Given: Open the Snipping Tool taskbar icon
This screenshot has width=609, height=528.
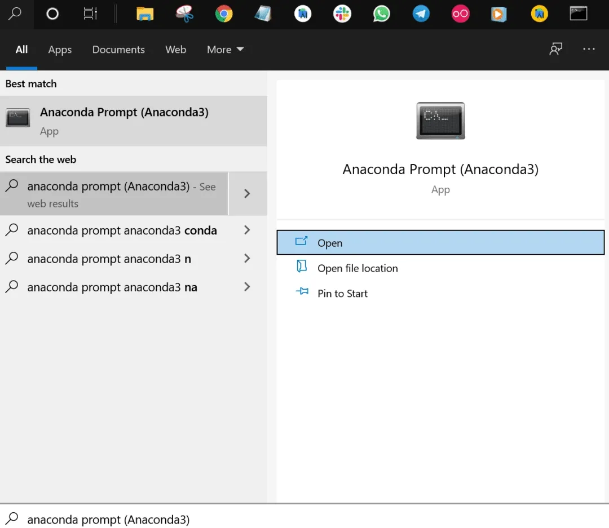Looking at the screenshot, I should (184, 14).
